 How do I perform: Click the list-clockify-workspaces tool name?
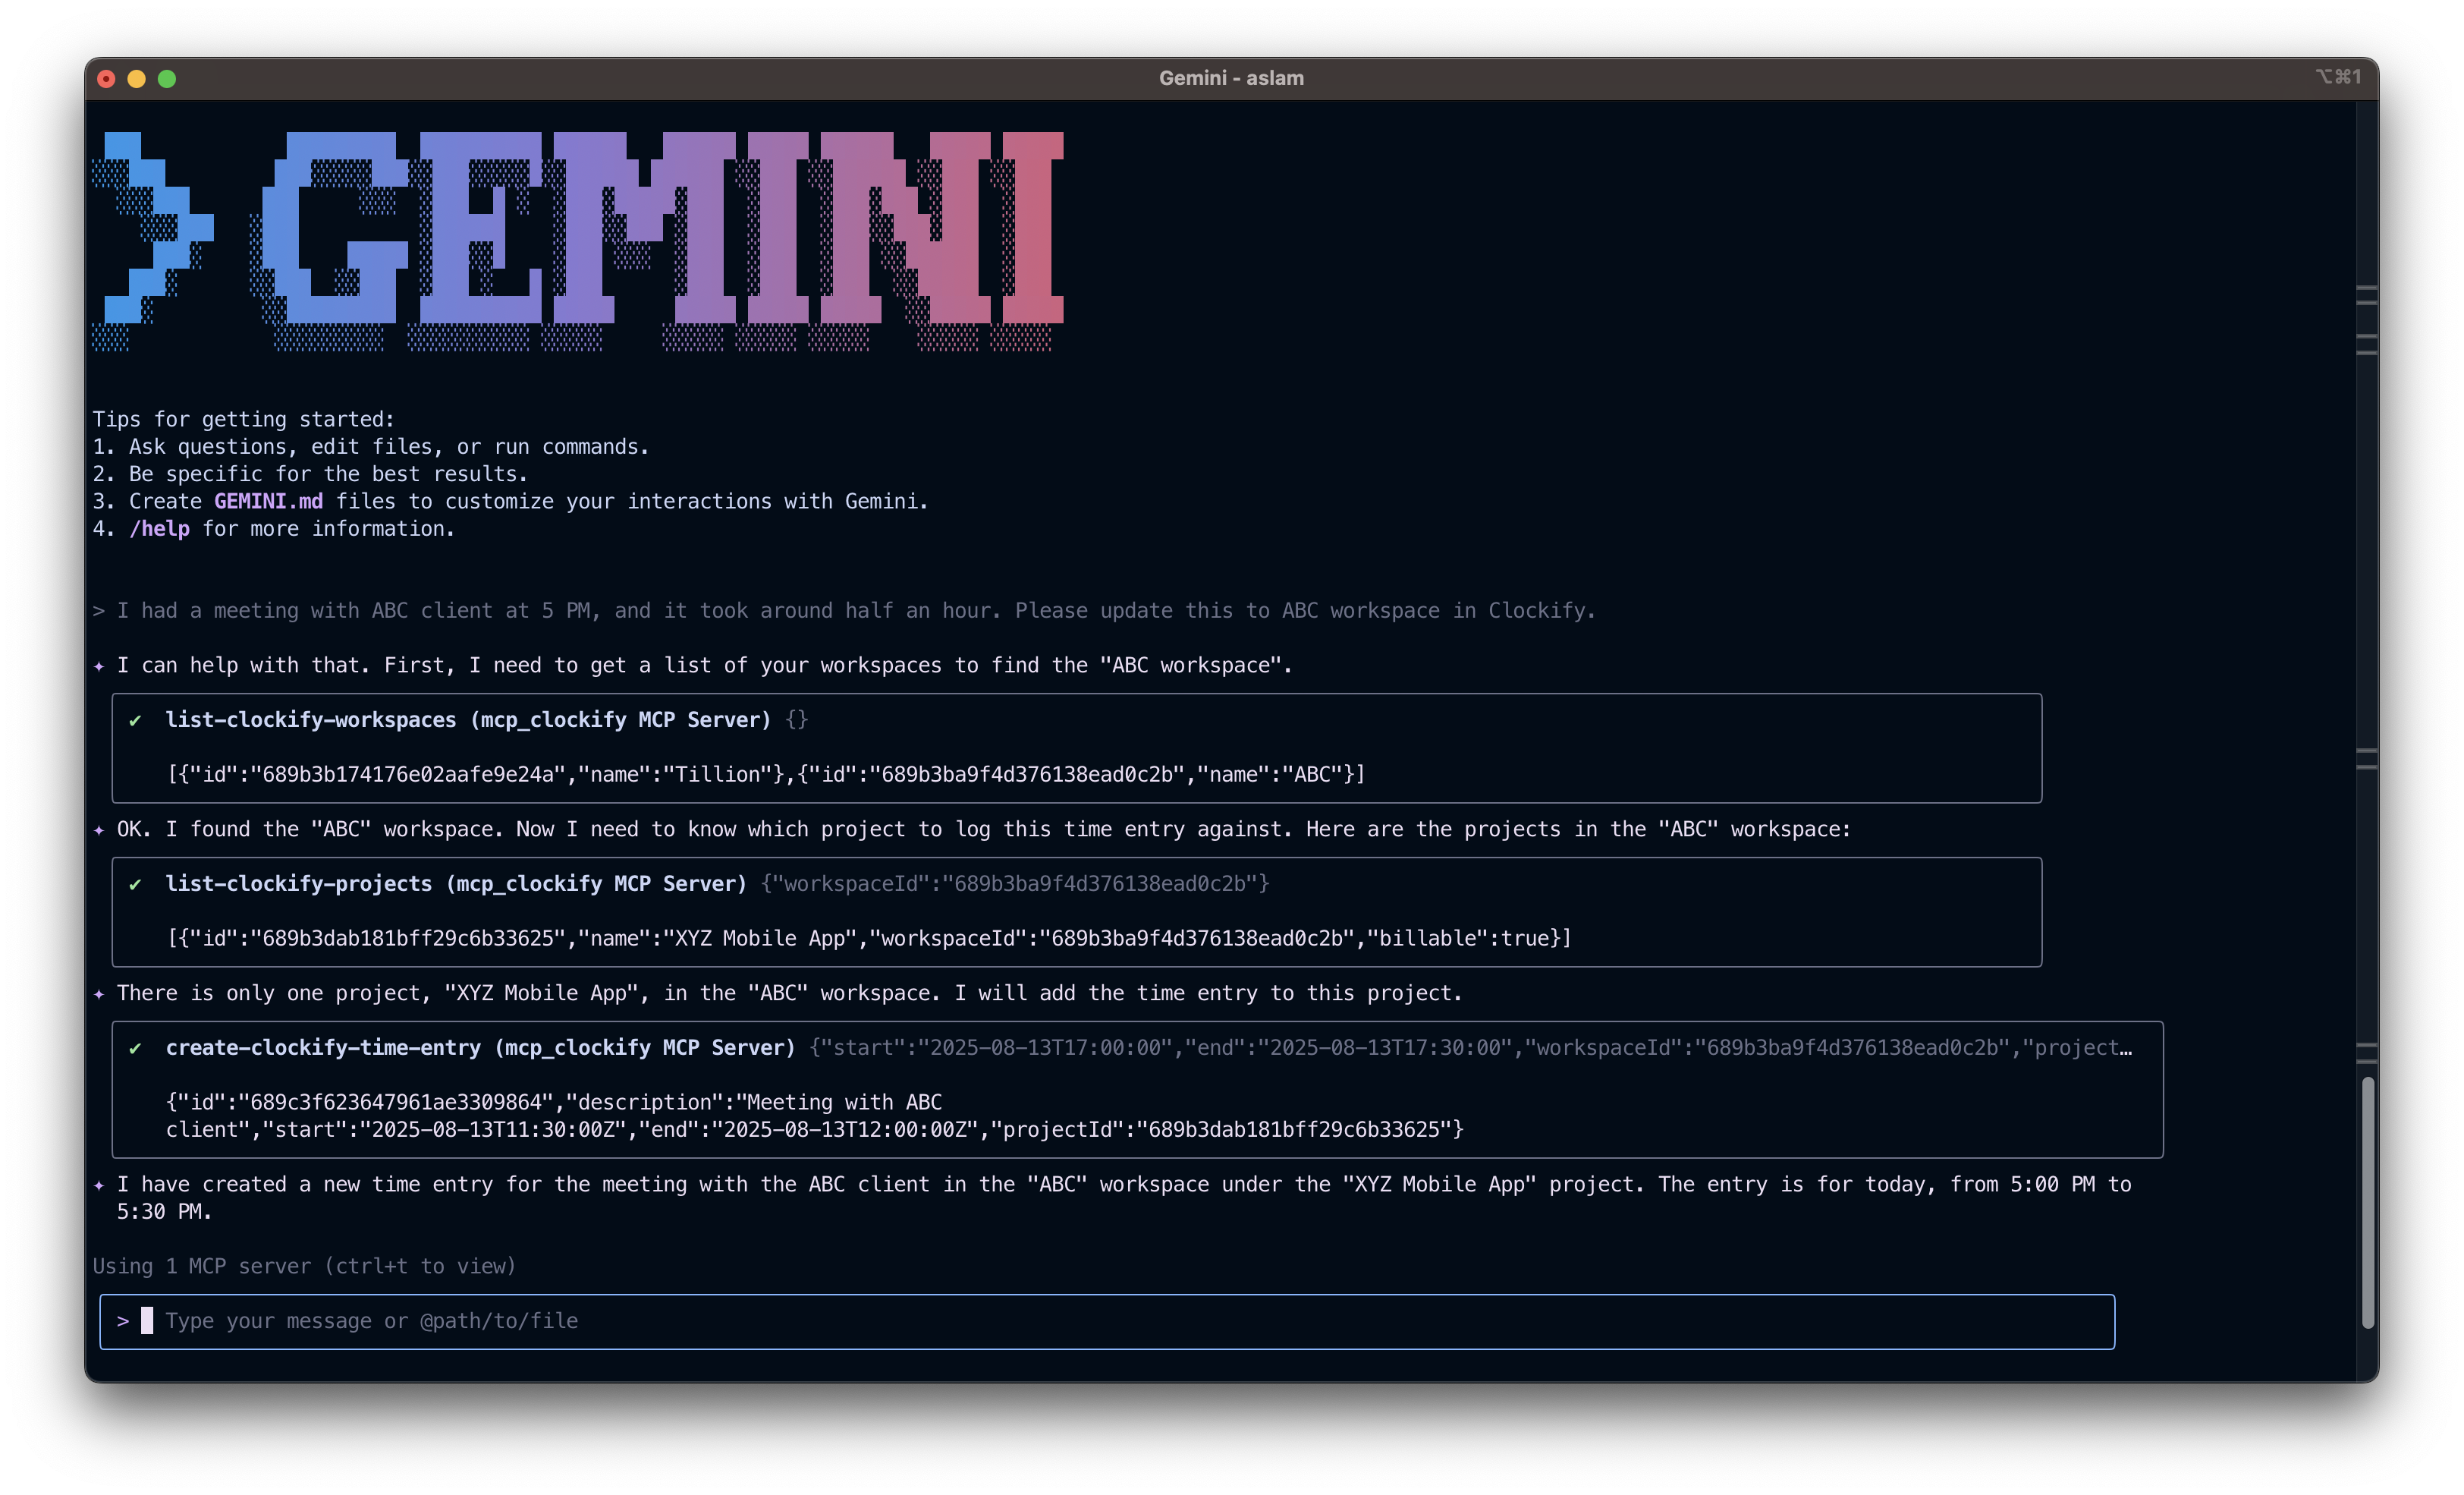click(310, 720)
